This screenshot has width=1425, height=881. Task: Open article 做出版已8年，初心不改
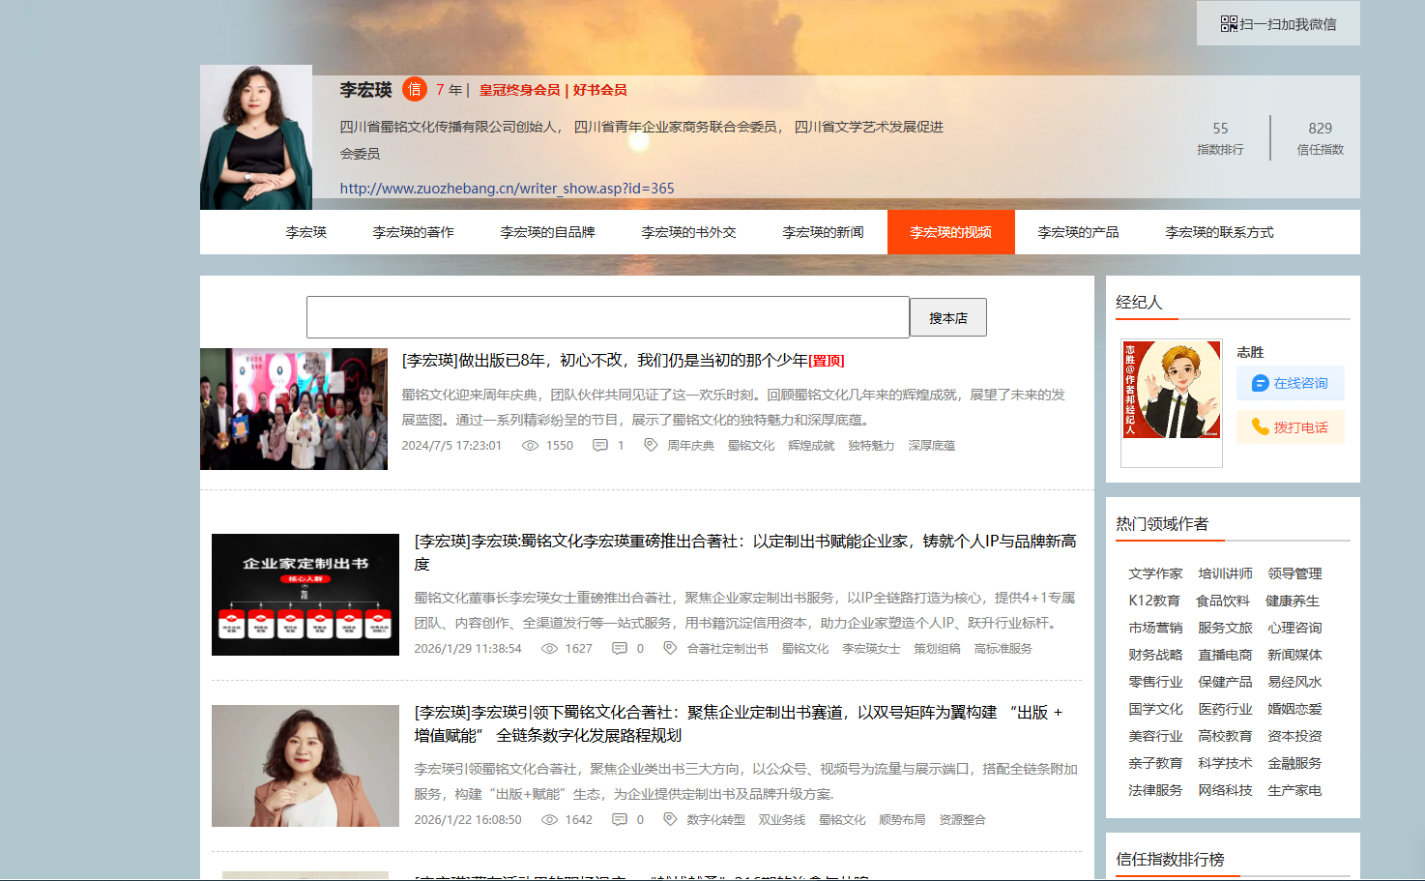[604, 361]
